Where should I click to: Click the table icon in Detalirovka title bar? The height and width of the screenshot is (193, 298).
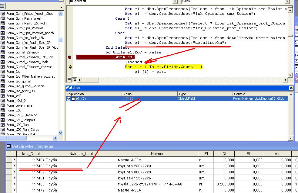point(8,146)
